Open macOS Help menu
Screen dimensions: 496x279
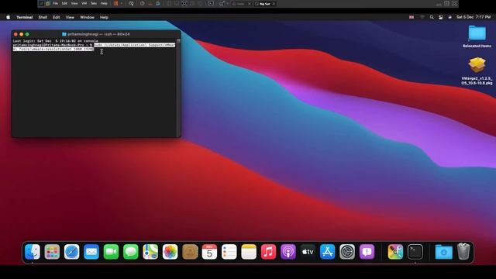pos(104,17)
